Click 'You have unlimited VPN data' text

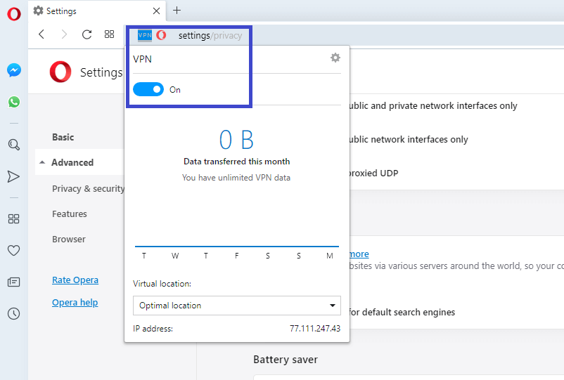click(236, 178)
